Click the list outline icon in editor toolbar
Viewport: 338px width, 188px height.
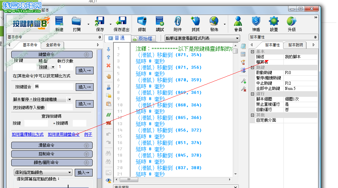point(108,172)
